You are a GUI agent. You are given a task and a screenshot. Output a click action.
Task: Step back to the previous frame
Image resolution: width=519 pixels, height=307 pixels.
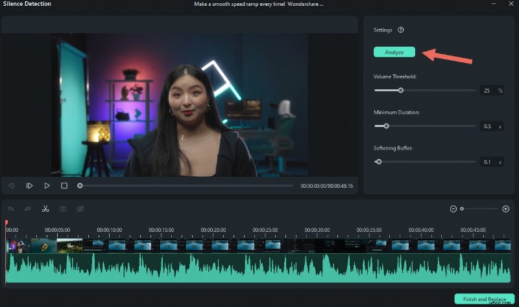[x=12, y=186]
